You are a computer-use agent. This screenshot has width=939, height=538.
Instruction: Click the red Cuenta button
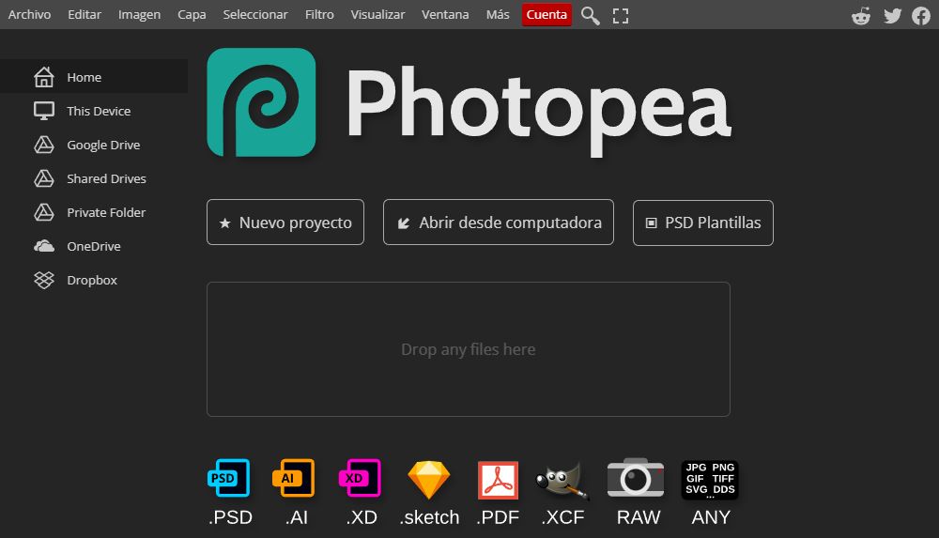point(546,15)
